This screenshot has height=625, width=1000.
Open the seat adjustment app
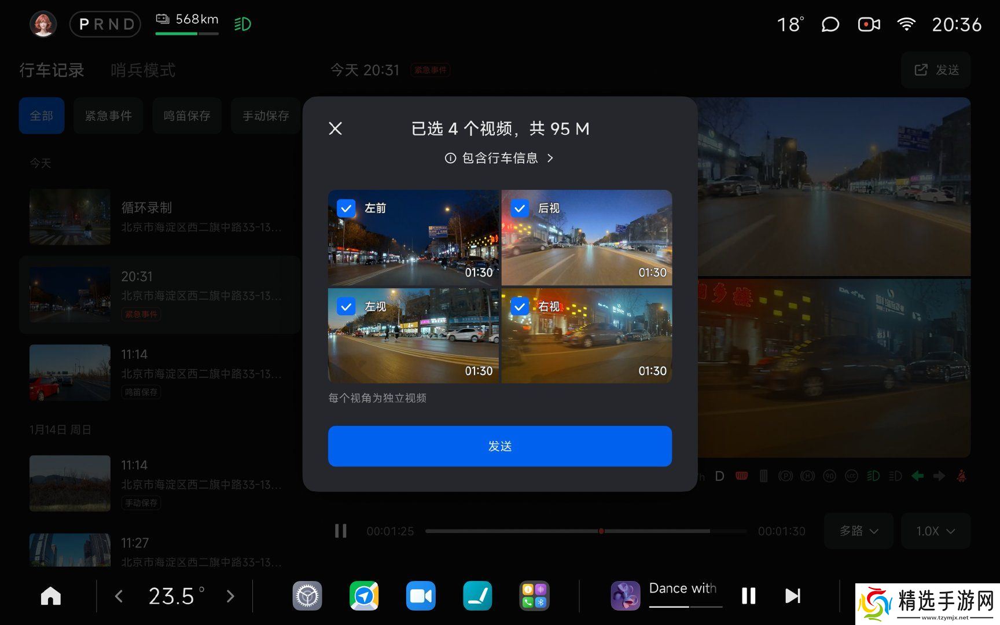477,595
